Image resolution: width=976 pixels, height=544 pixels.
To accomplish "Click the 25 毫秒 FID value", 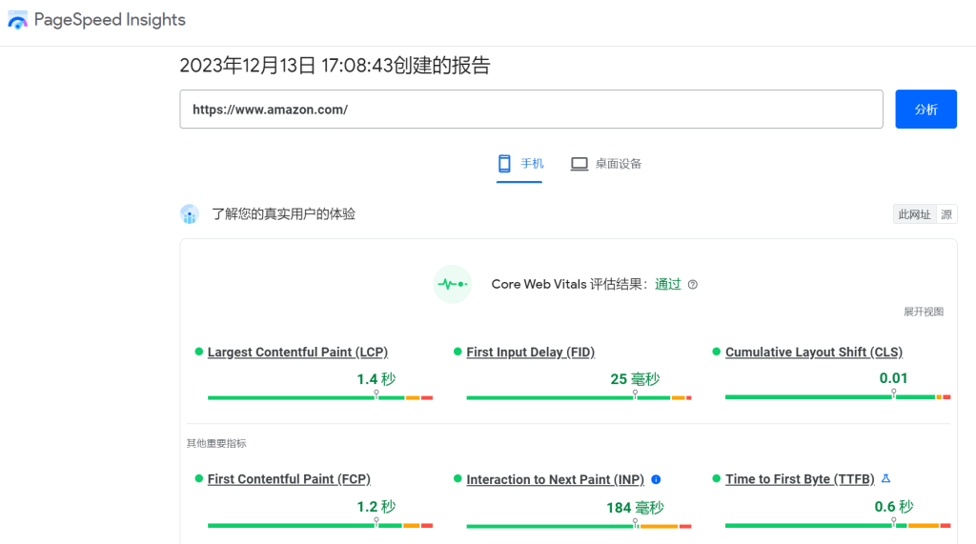I will click(635, 379).
